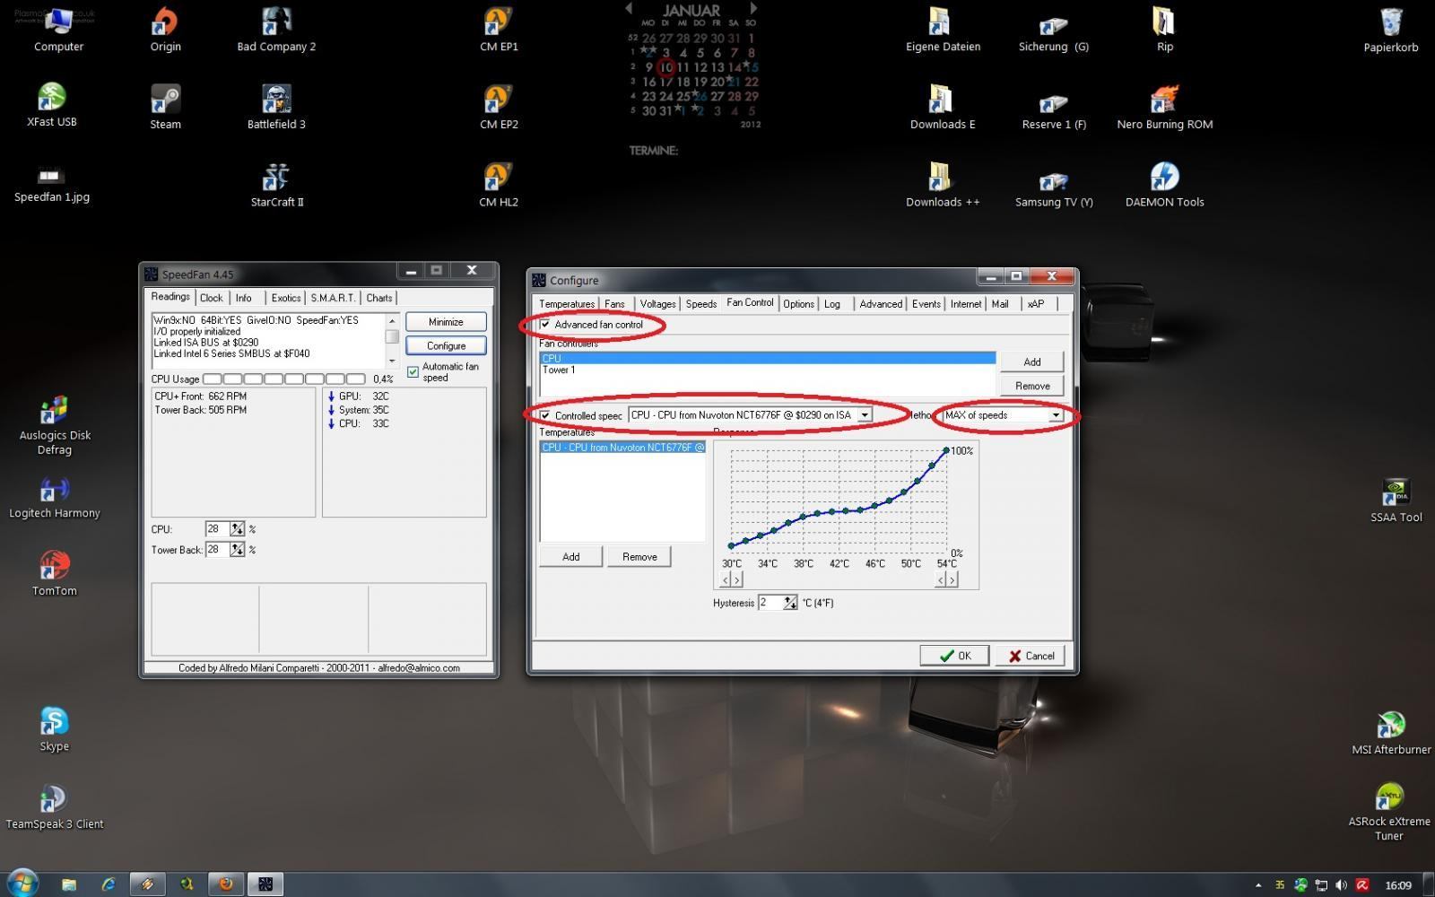Launch Skype desktop icon
The width and height of the screenshot is (1435, 897).
54,728
